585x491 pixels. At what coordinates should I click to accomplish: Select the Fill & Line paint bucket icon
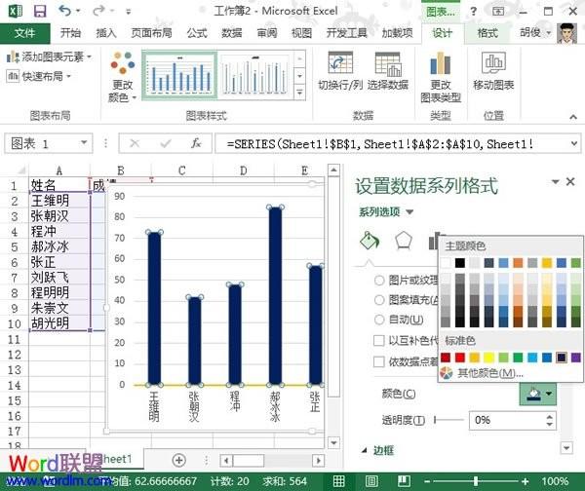point(369,241)
